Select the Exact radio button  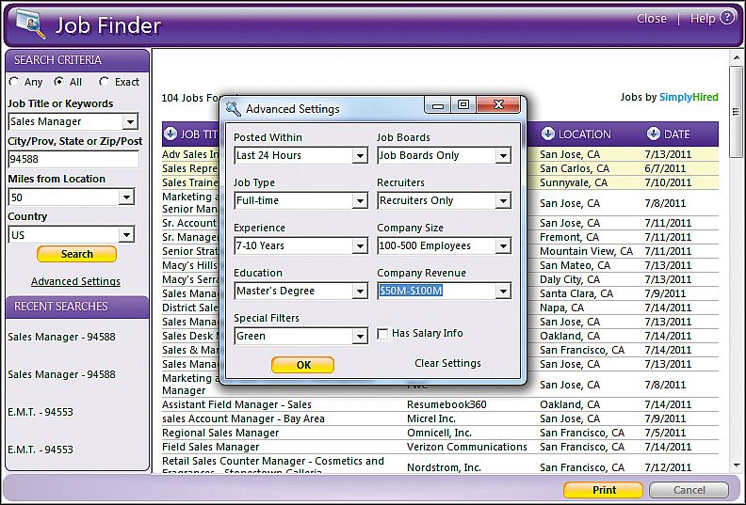pyautogui.click(x=104, y=82)
